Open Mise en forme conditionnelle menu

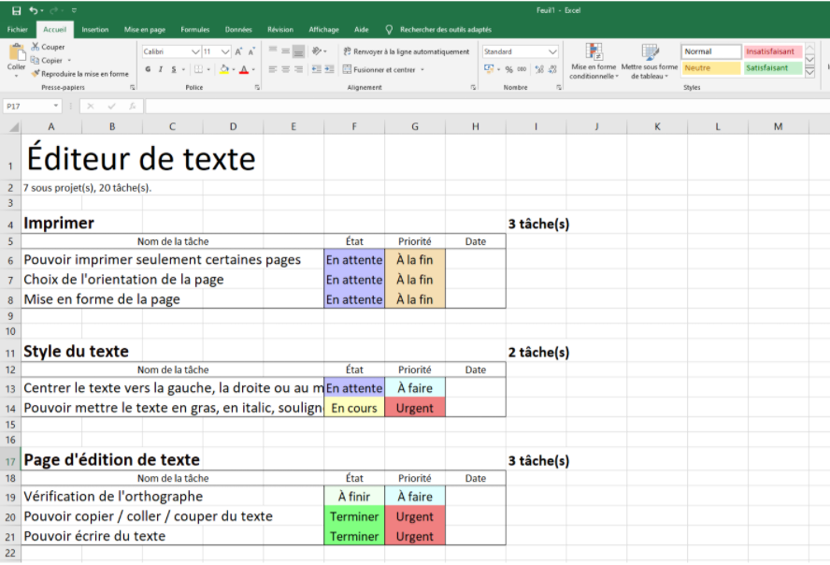click(594, 62)
